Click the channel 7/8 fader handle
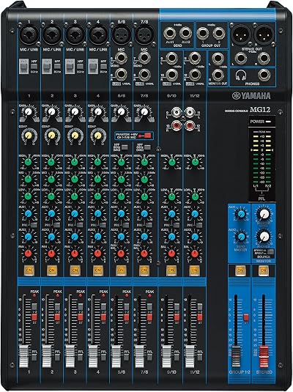The height and width of the screenshot is (392, 293). click(139, 356)
